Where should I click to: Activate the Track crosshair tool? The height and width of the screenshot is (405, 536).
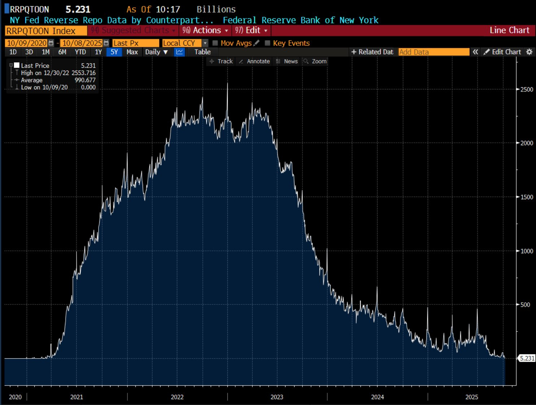(x=221, y=62)
